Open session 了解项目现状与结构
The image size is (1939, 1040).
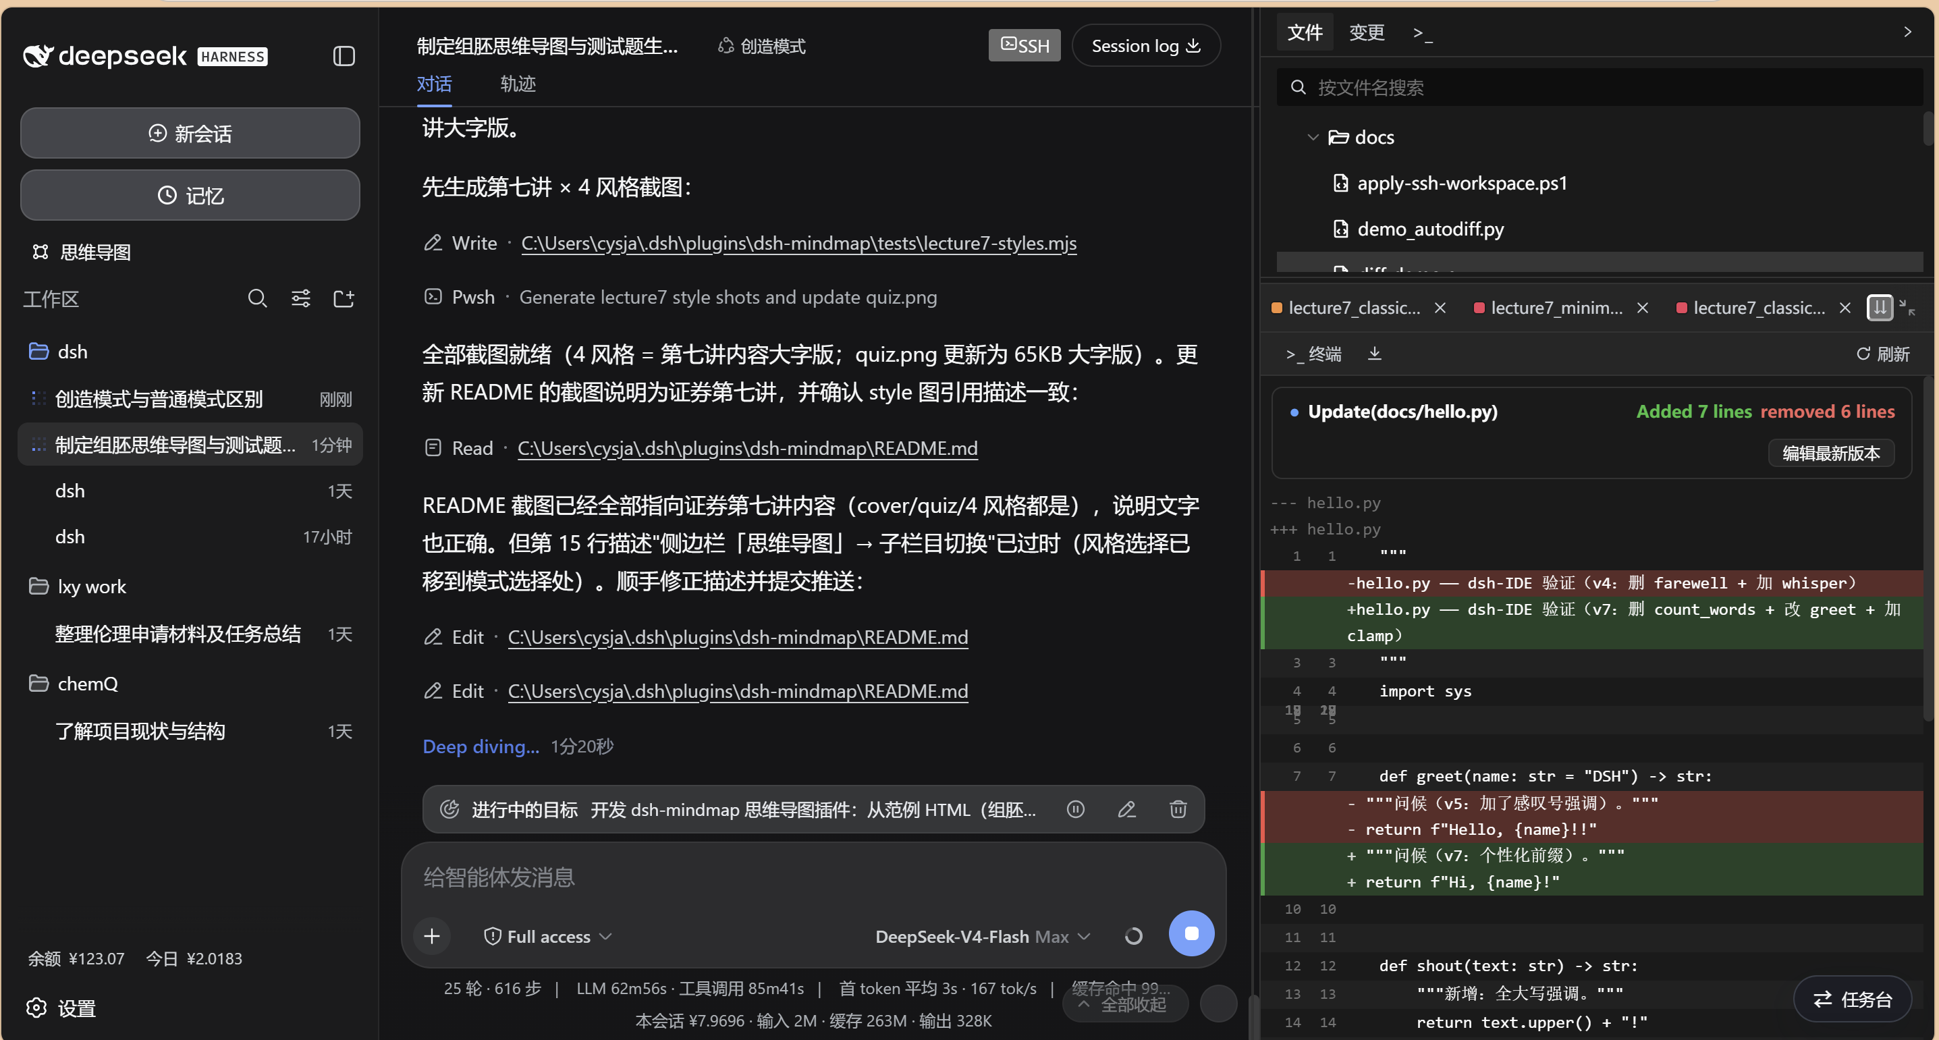190,731
